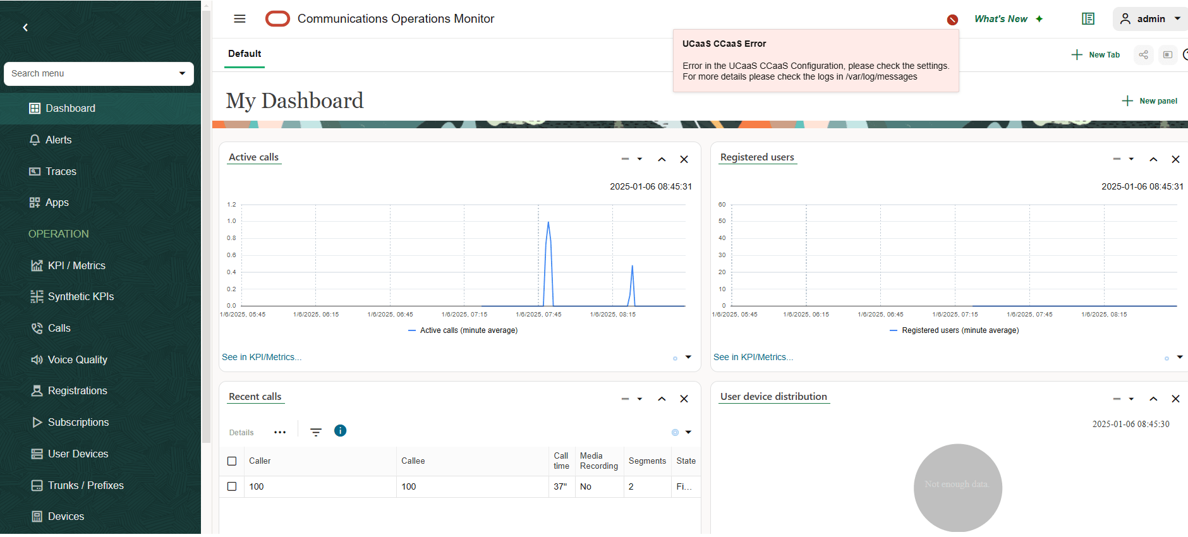Click the Oracle logo icon

[277, 19]
